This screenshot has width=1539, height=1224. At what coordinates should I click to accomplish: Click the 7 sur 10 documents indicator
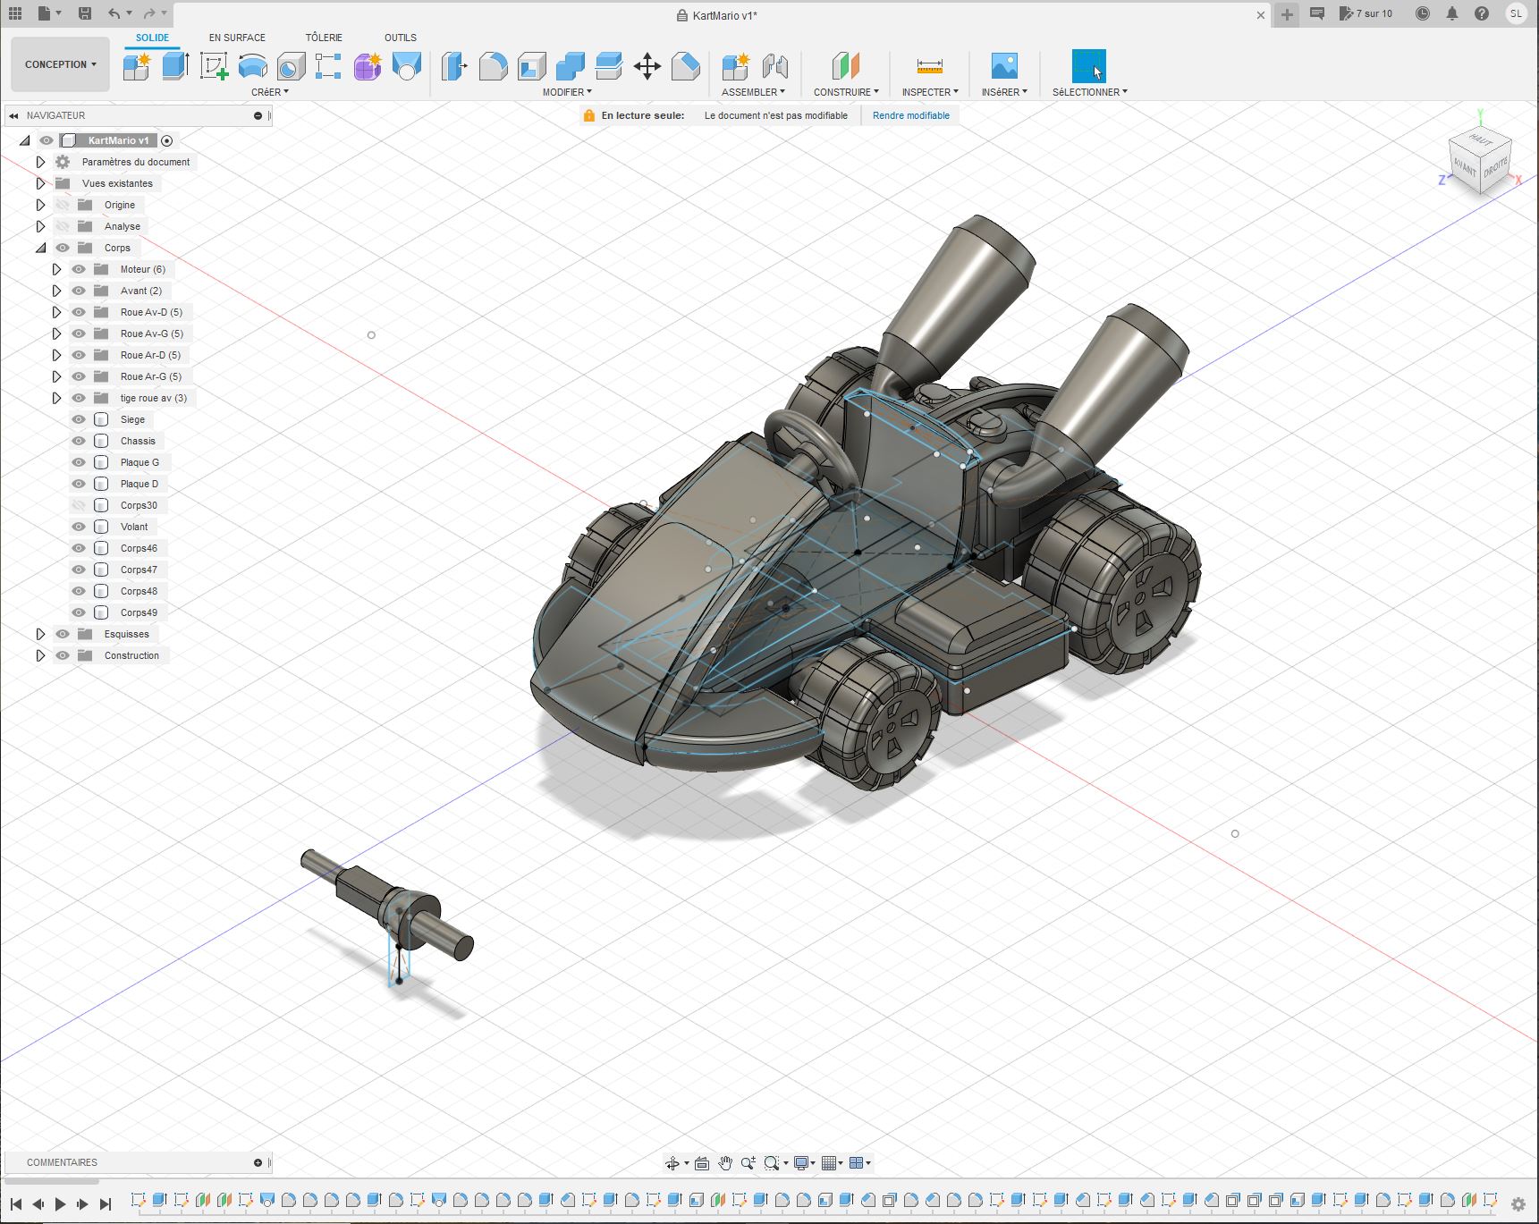coord(1366,13)
